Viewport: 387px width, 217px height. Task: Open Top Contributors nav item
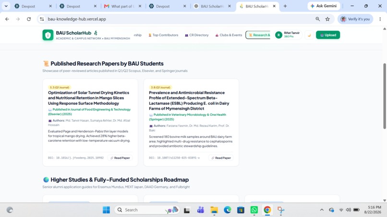(x=163, y=35)
